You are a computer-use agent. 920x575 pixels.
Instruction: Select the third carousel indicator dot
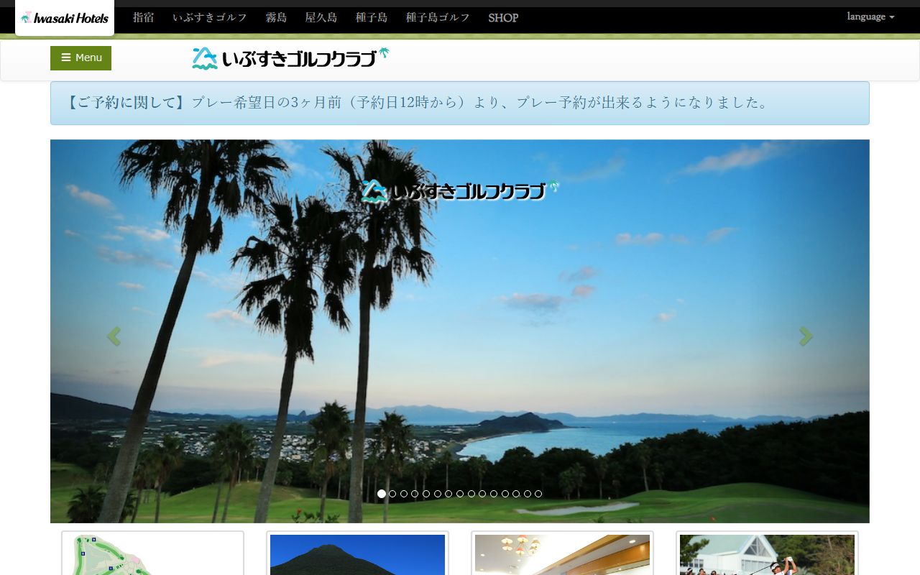point(404,494)
